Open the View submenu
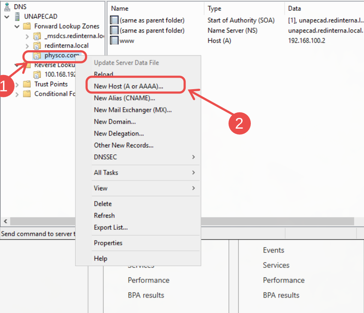The height and width of the screenshot is (313, 364). [x=138, y=188]
